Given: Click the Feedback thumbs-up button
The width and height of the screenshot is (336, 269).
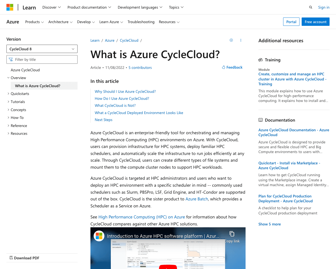Looking at the screenshot, I should click(x=232, y=67).
